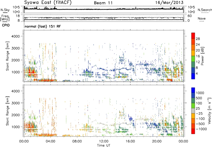Click the '-25' tick on velocity colorbar
The width and height of the screenshot is (212, 147).
pyautogui.click(x=199, y=114)
